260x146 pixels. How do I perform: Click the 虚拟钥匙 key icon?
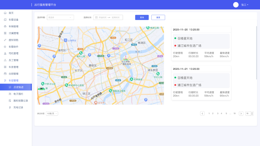pyautogui.click(x=5, y=40)
